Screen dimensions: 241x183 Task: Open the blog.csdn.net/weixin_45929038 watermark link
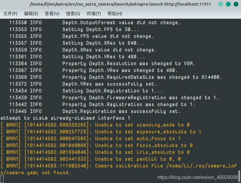coord(198,177)
